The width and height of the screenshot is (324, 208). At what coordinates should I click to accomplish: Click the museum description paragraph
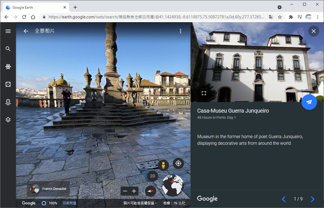250,140
